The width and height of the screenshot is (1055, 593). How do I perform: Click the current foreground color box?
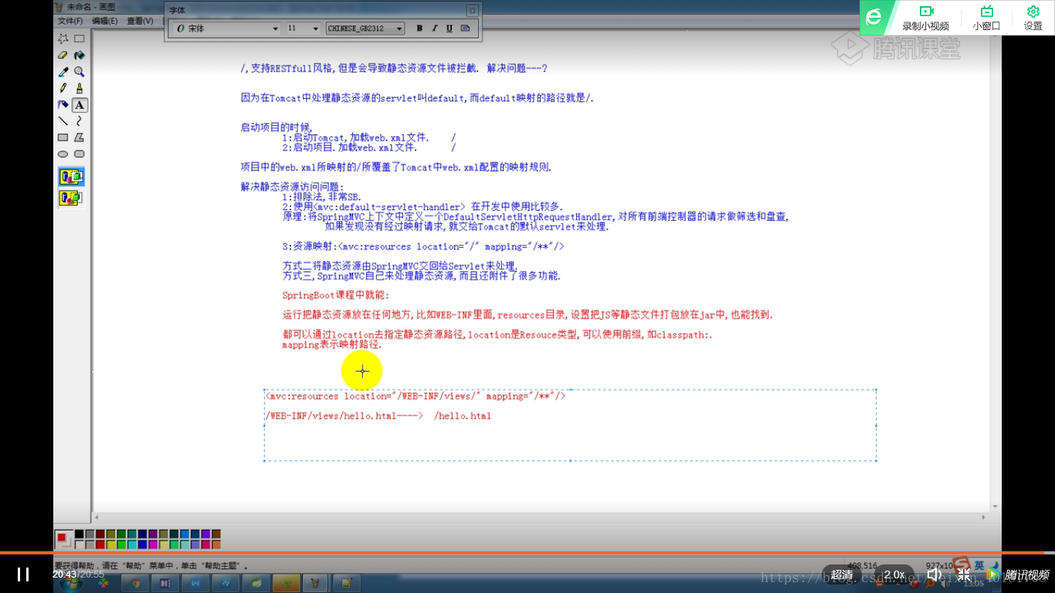coord(62,537)
